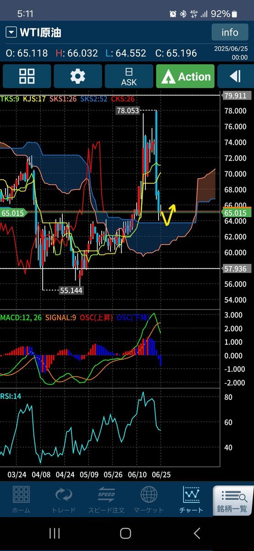Go to the ホーム tab
254x551 pixels.
[21, 500]
